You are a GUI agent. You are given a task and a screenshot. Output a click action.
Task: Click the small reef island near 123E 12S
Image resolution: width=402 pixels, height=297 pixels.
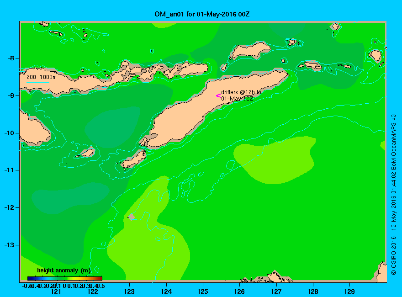tap(132, 217)
